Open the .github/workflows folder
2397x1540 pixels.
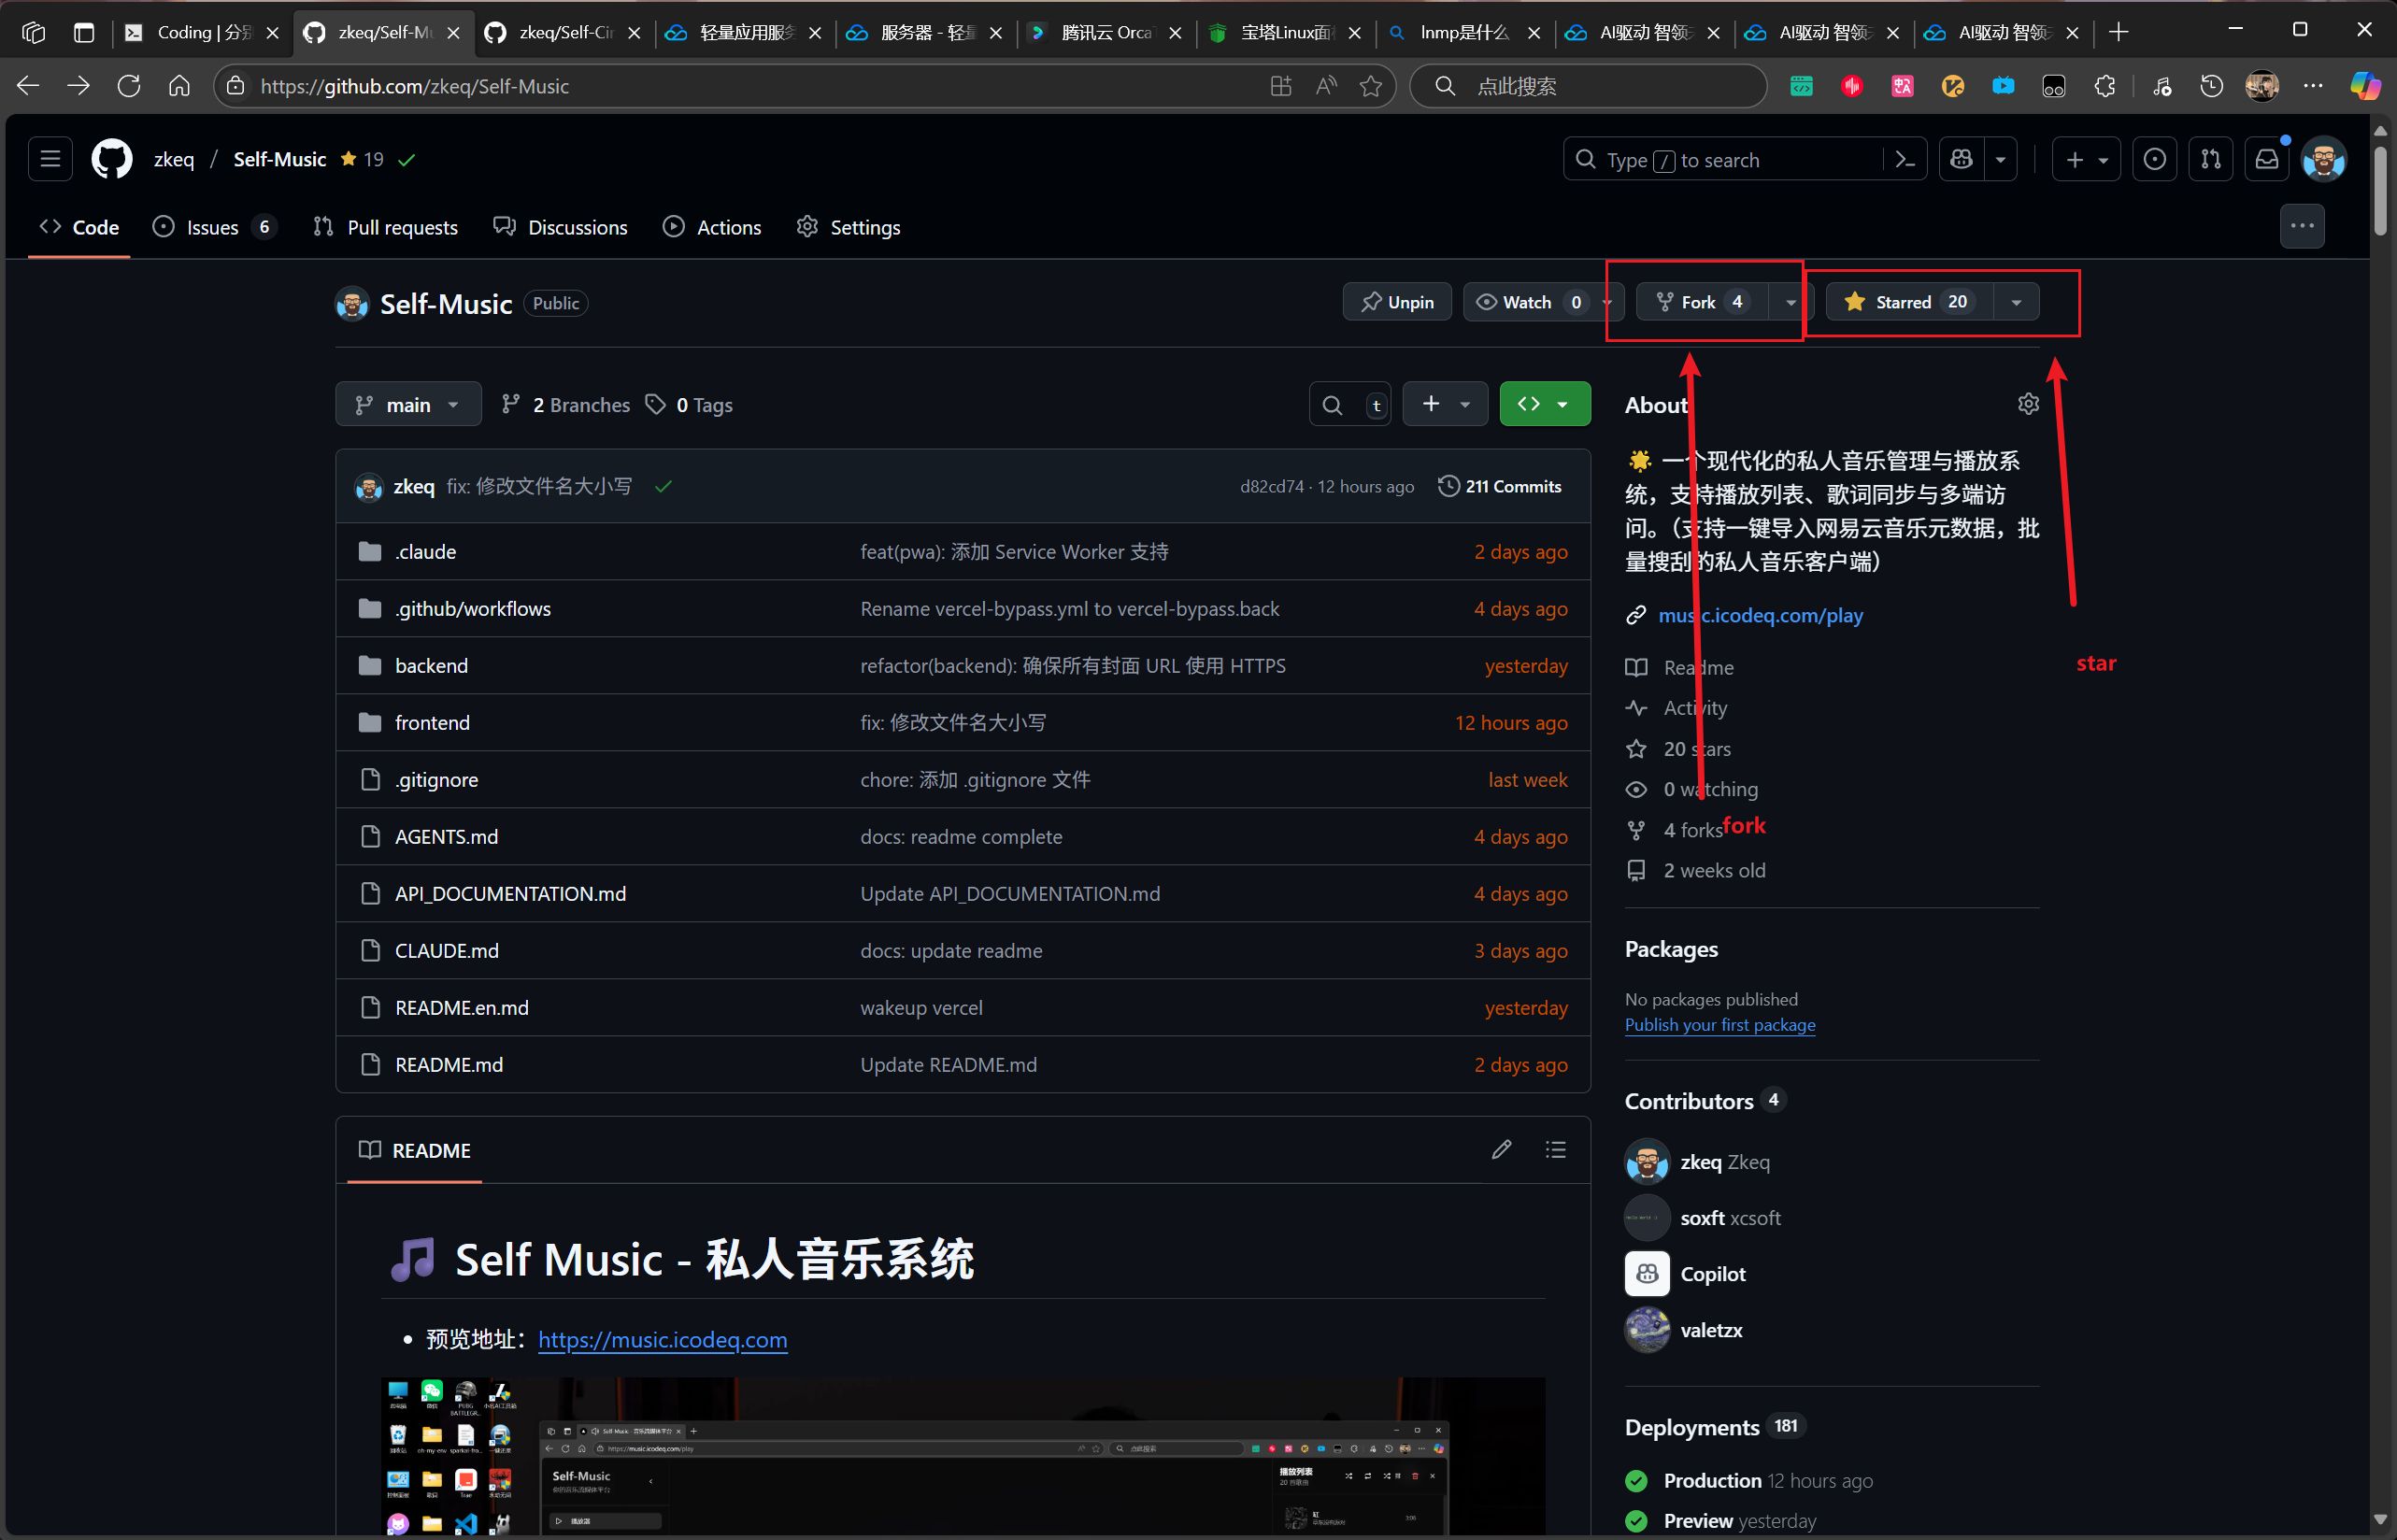(473, 608)
